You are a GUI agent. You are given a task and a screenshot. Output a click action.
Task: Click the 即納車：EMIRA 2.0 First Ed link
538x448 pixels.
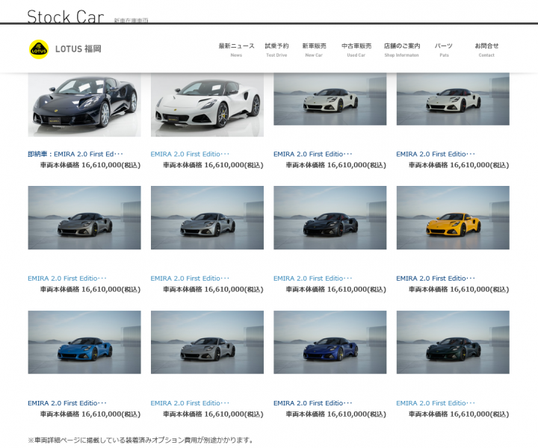[75, 155]
